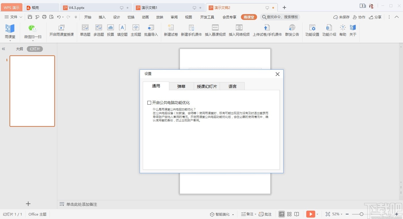Switch panel to 大纲 outline view

19,49
